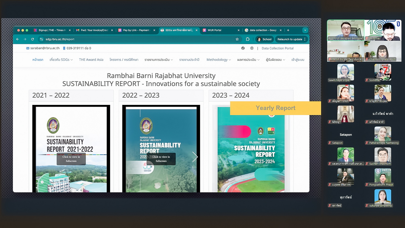Select THE Award Asia menu item

click(x=91, y=60)
